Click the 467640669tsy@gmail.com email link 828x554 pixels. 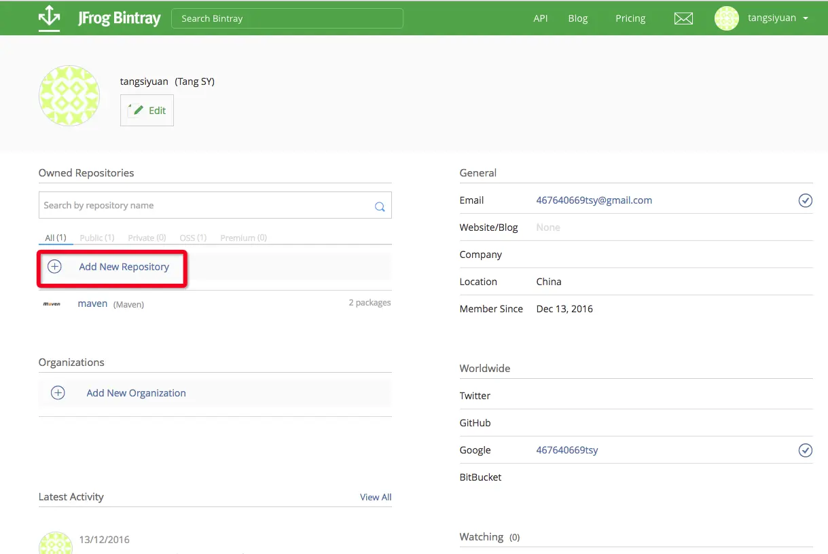pyautogui.click(x=594, y=200)
